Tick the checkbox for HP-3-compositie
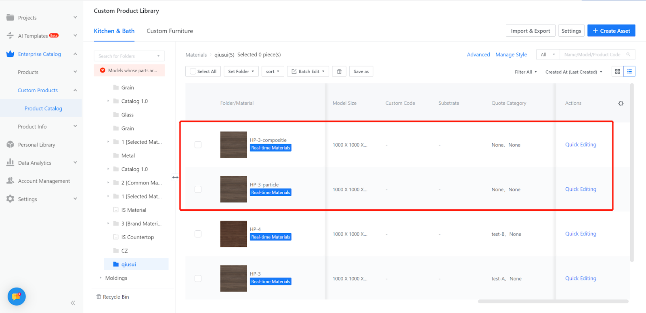 [198, 145]
